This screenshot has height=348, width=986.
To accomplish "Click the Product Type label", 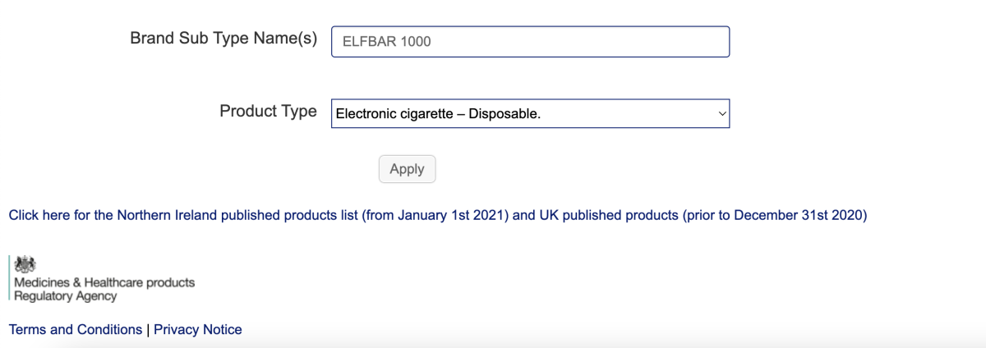I will (x=268, y=111).
